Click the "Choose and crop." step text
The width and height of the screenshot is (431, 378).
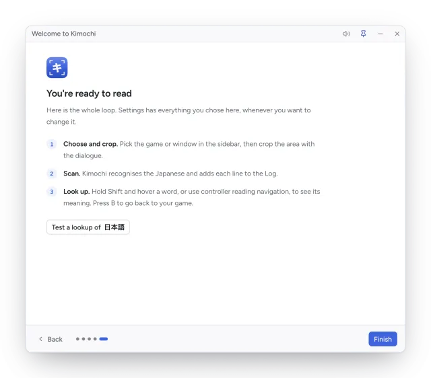pyautogui.click(x=90, y=144)
